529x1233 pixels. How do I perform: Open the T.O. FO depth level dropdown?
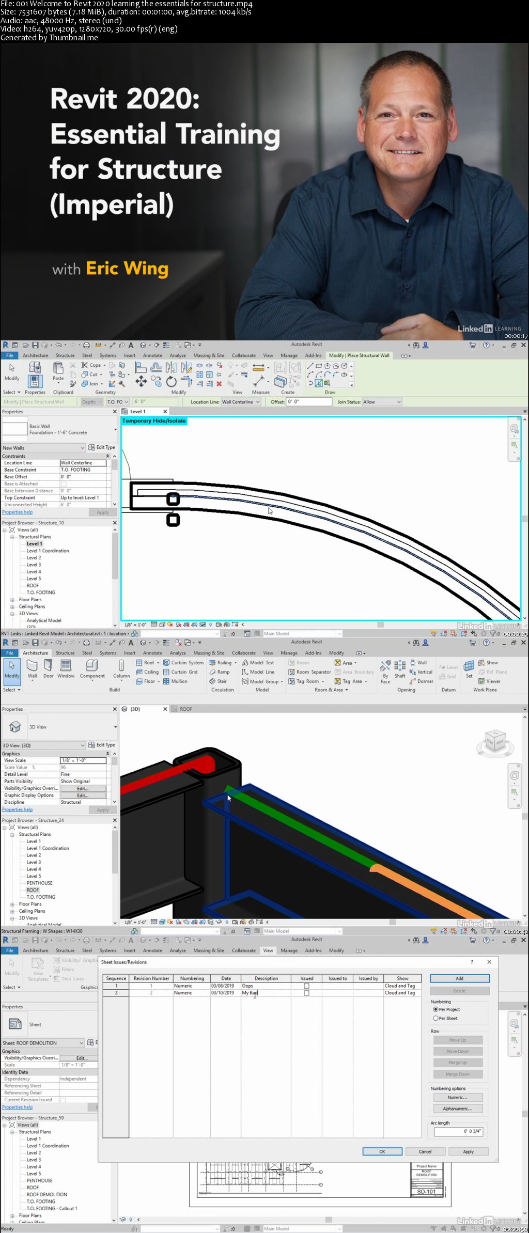pos(118,402)
